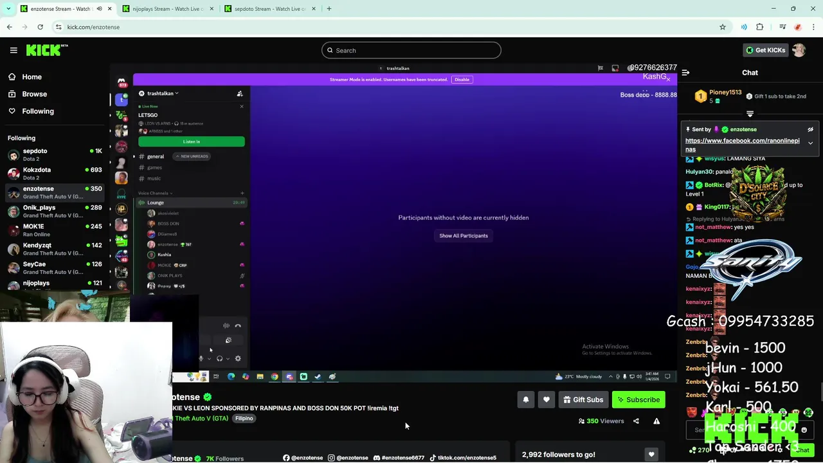This screenshot has height=463, width=823.
Task: Click the Gift Subs button
Action: tap(583, 400)
